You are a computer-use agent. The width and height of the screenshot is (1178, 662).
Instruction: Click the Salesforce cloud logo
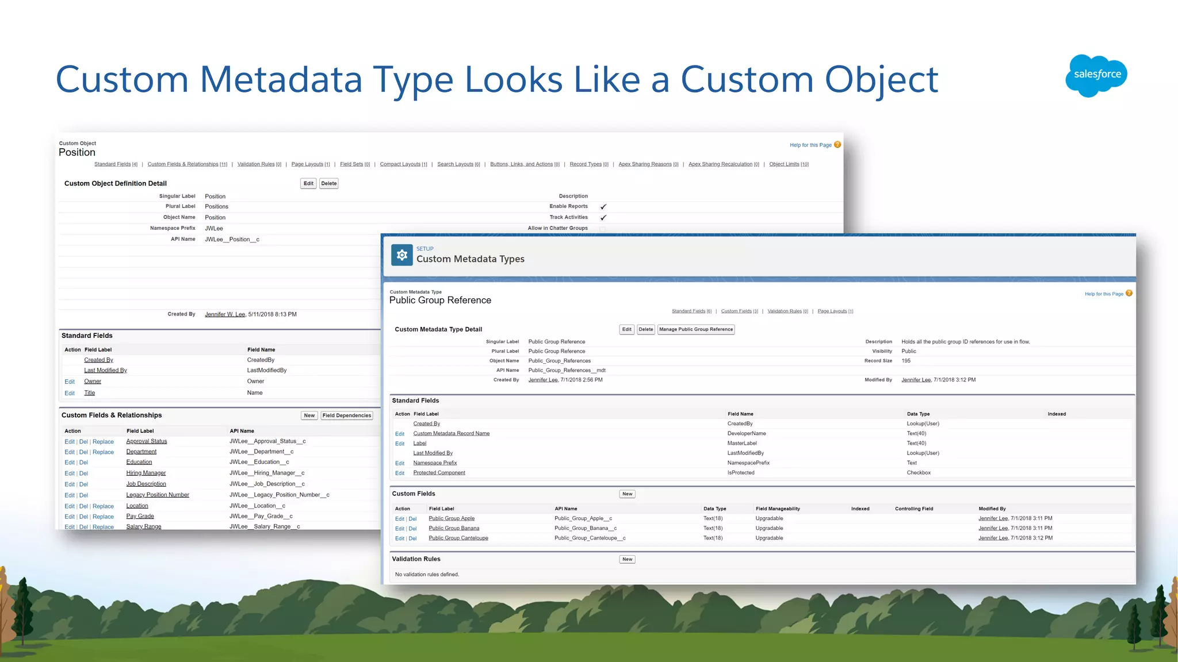[1096, 75]
